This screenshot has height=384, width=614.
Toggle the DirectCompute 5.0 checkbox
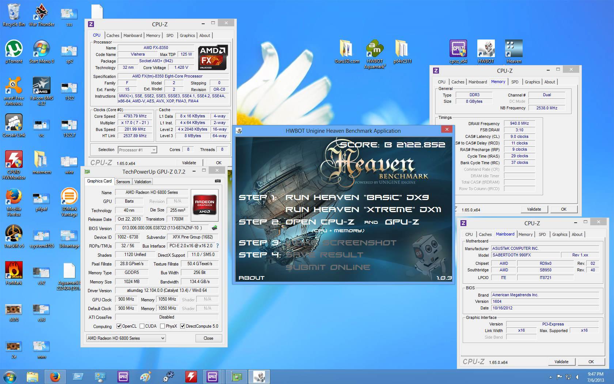click(x=182, y=326)
